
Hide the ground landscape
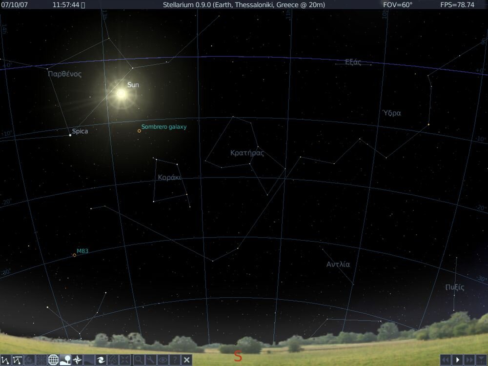pos(65,360)
